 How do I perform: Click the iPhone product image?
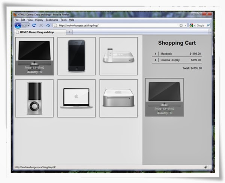tap(76, 56)
